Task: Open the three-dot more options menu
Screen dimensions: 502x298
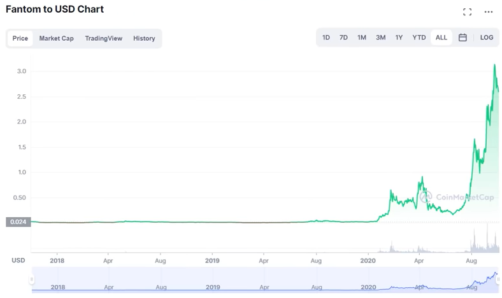Action: click(488, 12)
